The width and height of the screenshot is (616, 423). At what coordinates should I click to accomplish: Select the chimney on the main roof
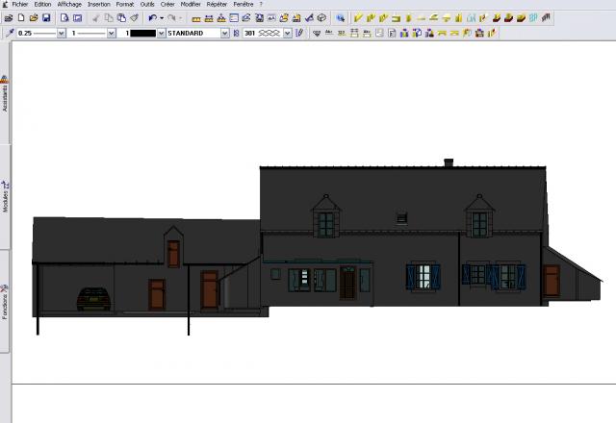[449, 162]
